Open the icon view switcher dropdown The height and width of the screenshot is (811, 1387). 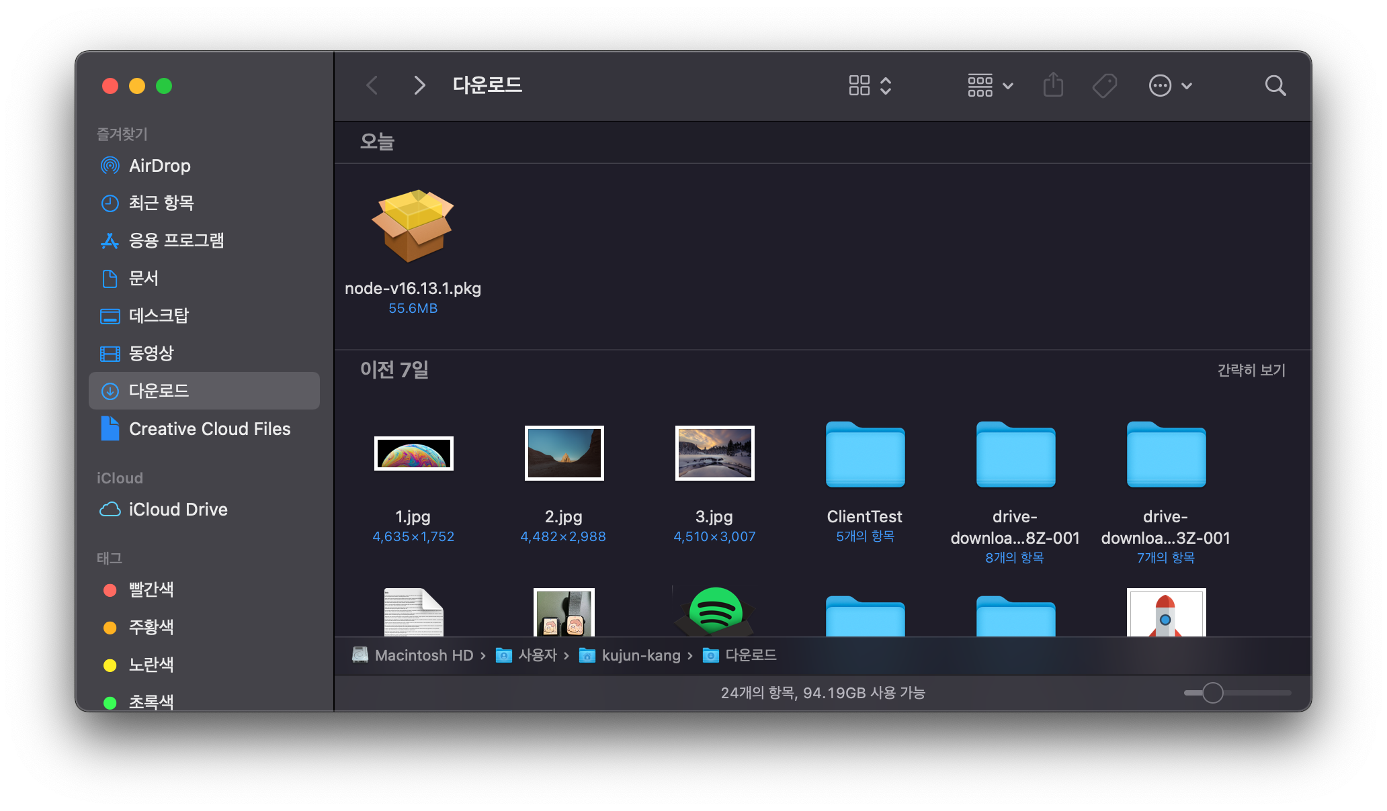click(x=870, y=85)
